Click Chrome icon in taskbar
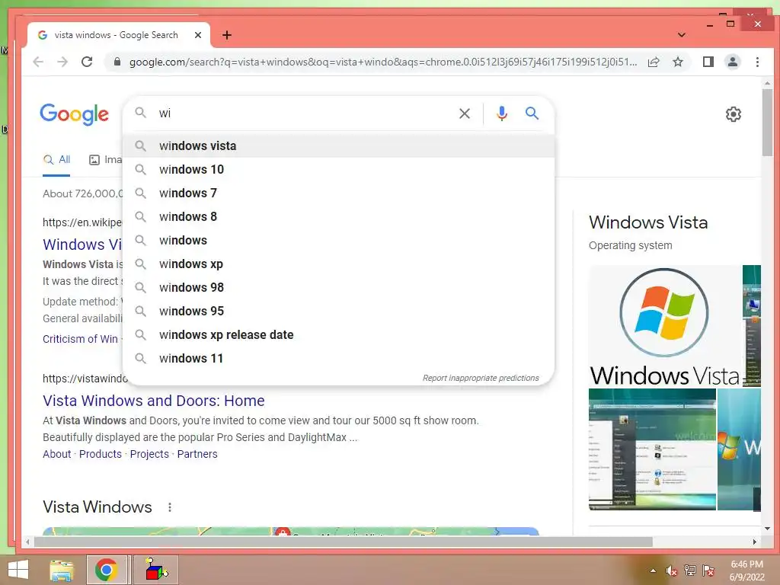 [106, 570]
